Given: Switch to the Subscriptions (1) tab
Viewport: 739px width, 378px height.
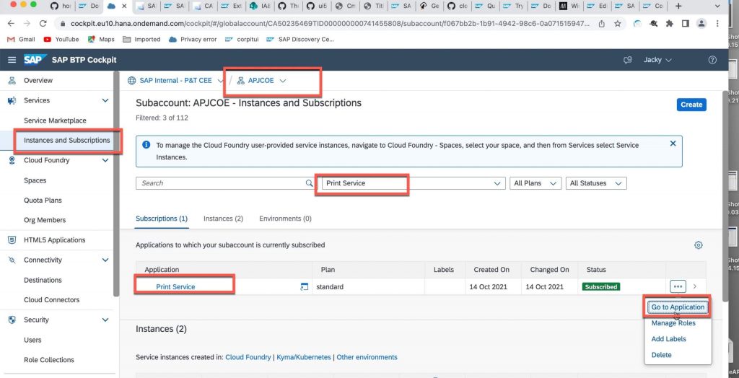Looking at the screenshot, I should click(x=162, y=219).
